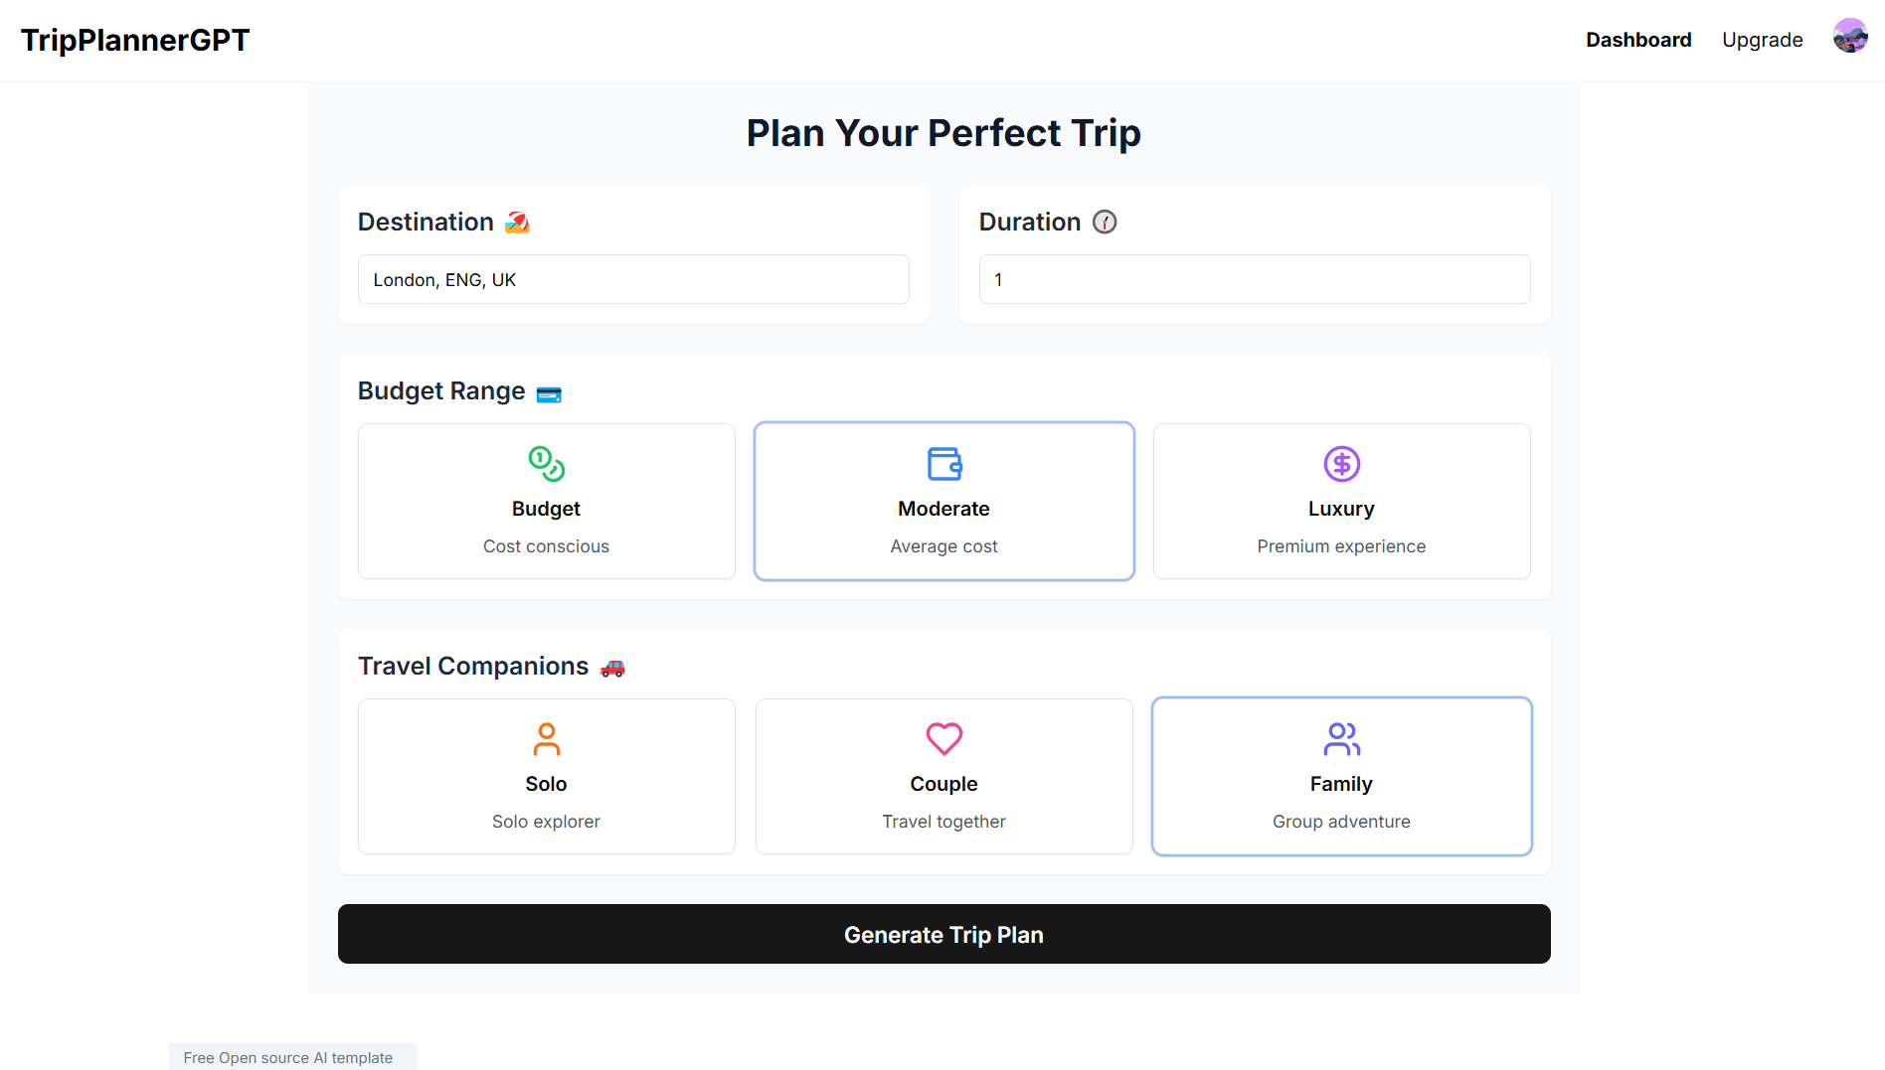Screen dimensions: 1885x1070
Task: Click the green coins Budget icon
Action: (546, 463)
